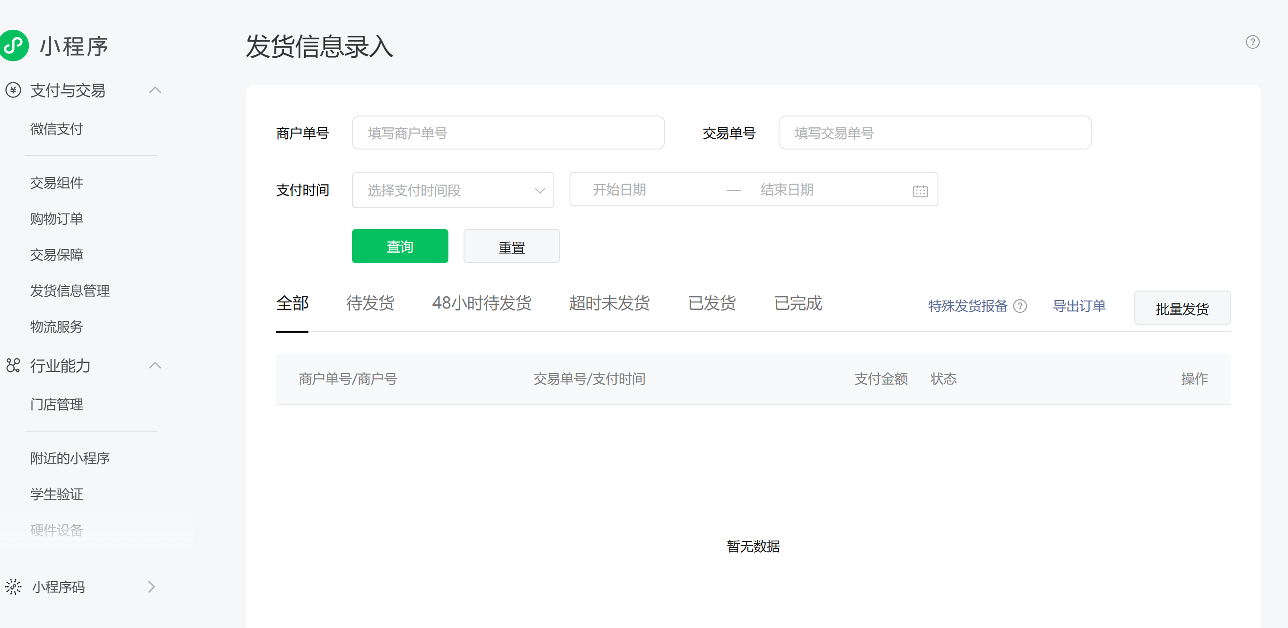Image resolution: width=1288 pixels, height=628 pixels.
Task: Open 发货信息管理 in the sidebar
Action: 70,291
